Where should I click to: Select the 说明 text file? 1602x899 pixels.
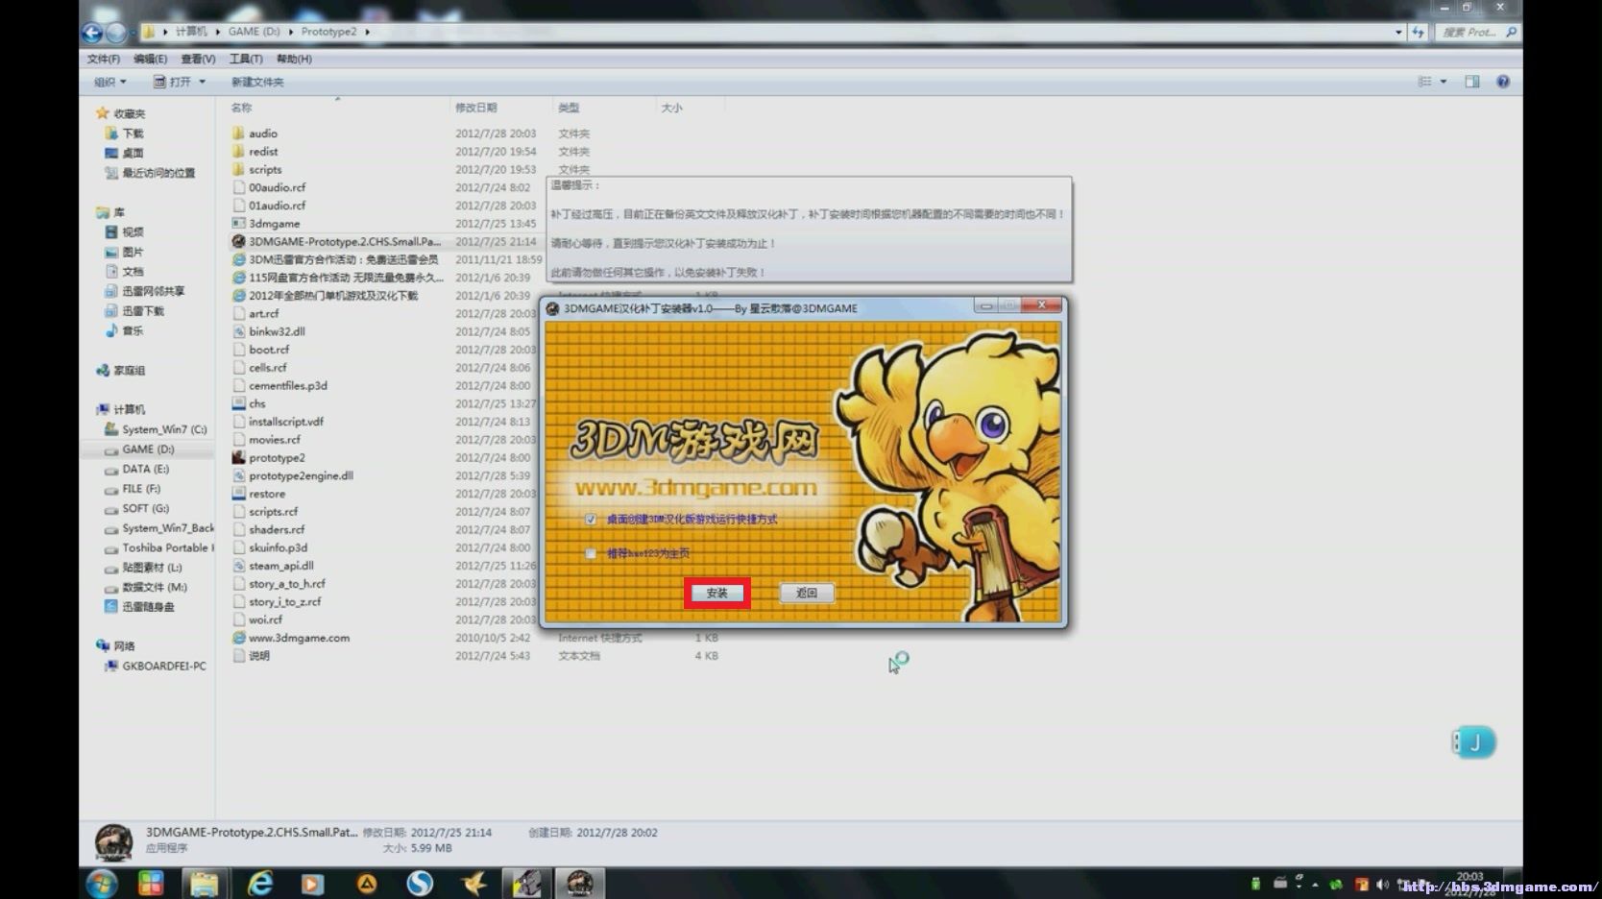coord(259,656)
